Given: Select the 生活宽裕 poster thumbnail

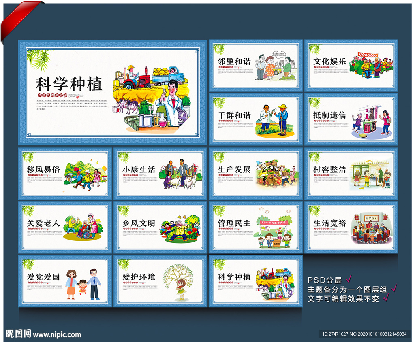Looking at the screenshot, I should [351, 227].
